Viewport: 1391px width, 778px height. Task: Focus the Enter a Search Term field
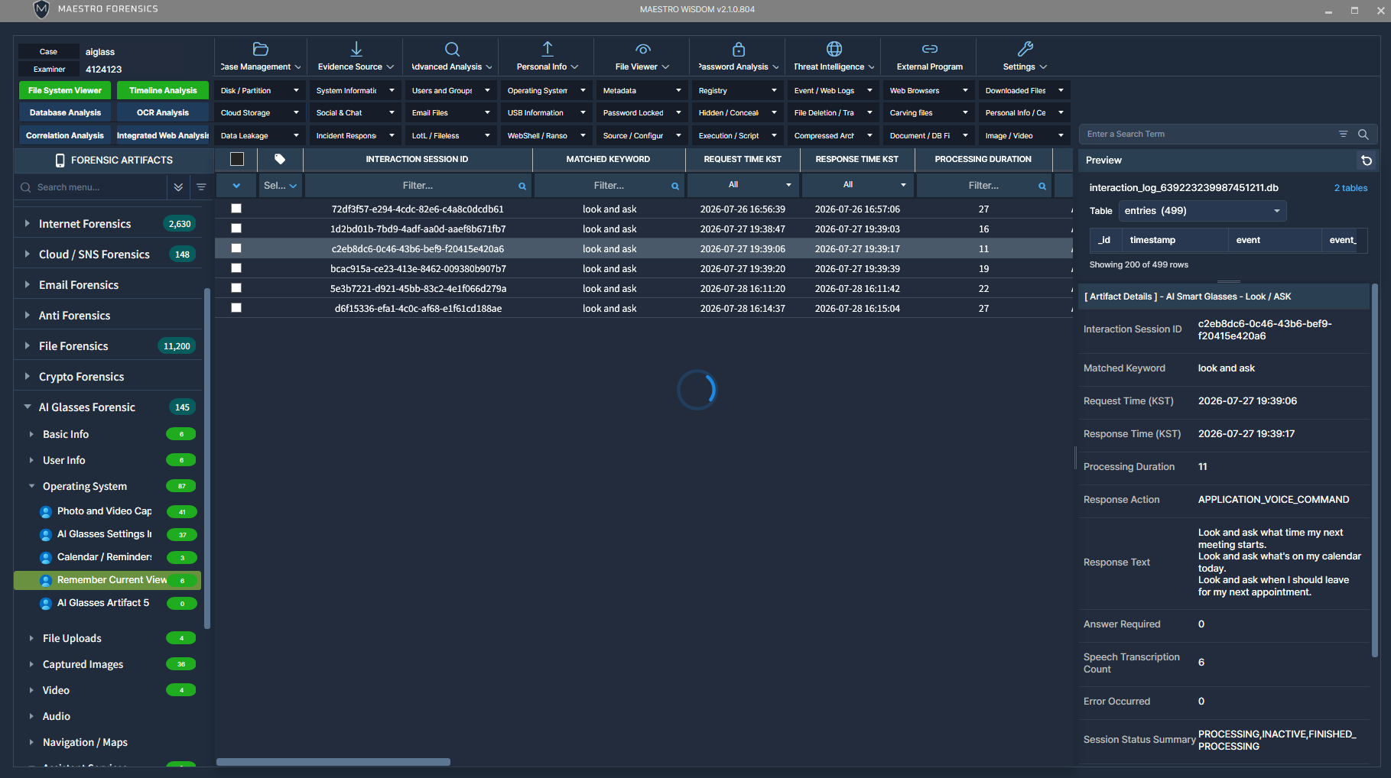(1208, 135)
